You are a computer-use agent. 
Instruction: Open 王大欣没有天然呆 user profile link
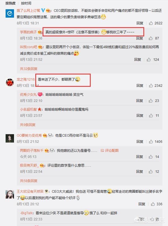(30, 191)
